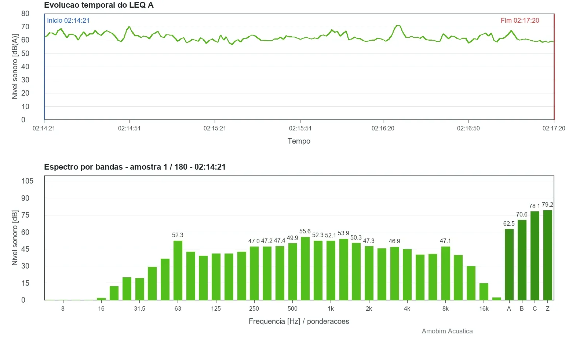Image resolution: width=587 pixels, height=344 pixels.
Task: Click the Tempo axis label
Action: [x=299, y=141]
